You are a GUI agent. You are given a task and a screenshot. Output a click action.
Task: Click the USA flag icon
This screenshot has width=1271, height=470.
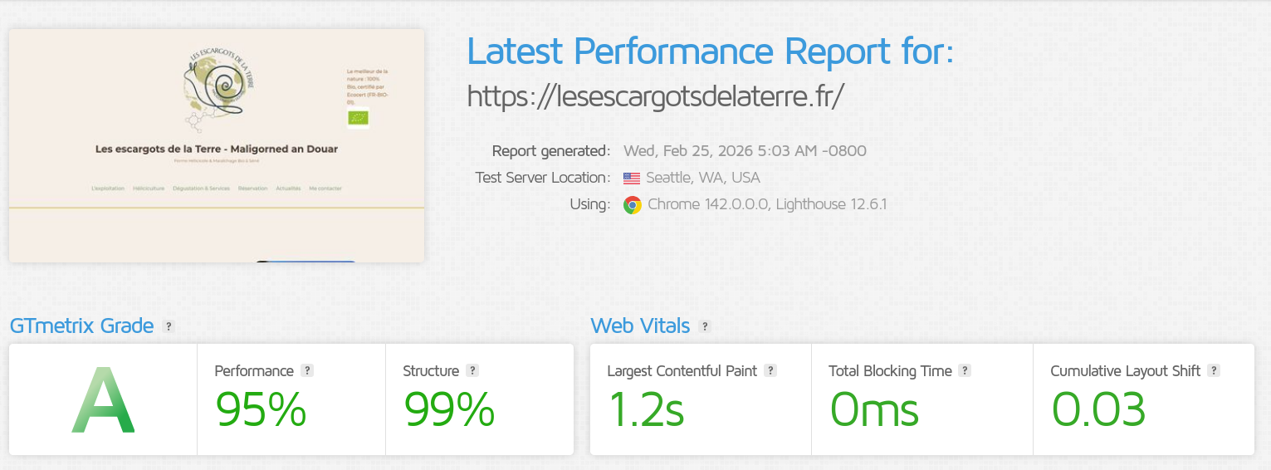pos(632,178)
